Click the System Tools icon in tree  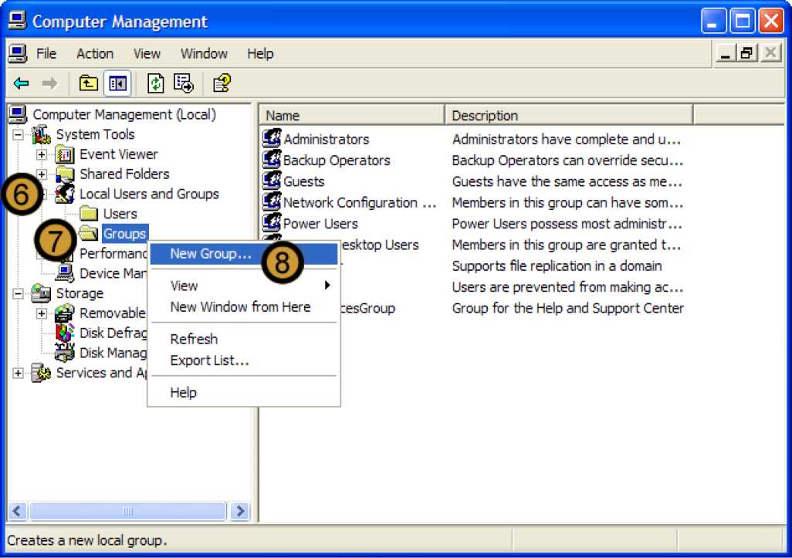(41, 134)
